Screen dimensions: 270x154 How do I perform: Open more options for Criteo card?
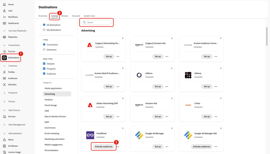point(216,117)
